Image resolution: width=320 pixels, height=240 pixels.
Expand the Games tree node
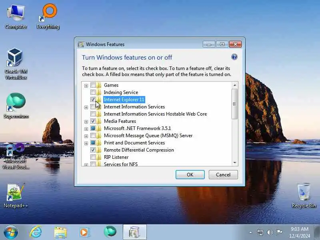(x=86, y=86)
